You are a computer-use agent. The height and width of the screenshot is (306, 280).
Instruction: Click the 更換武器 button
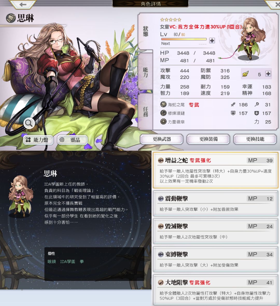pyautogui.click(x=162, y=139)
